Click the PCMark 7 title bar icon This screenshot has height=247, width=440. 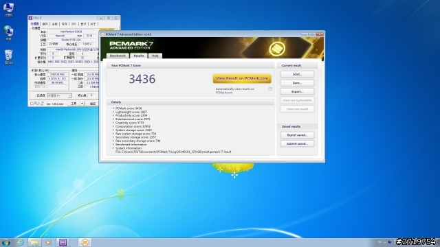coord(102,34)
